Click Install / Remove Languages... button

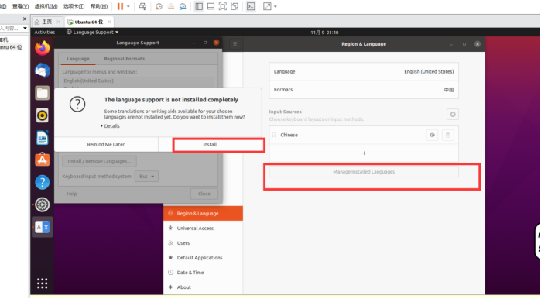(x=99, y=161)
